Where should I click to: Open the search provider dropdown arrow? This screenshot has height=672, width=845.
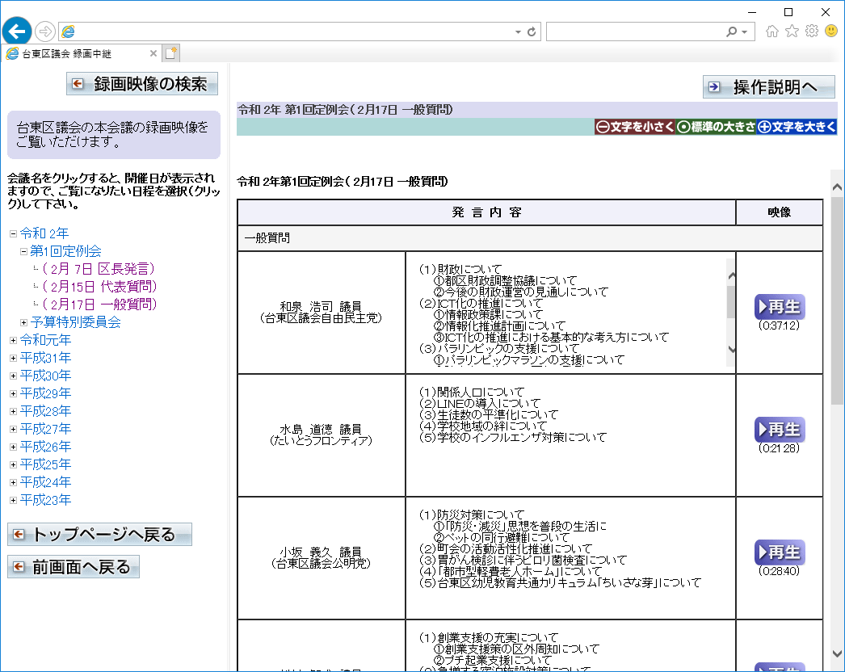(744, 32)
